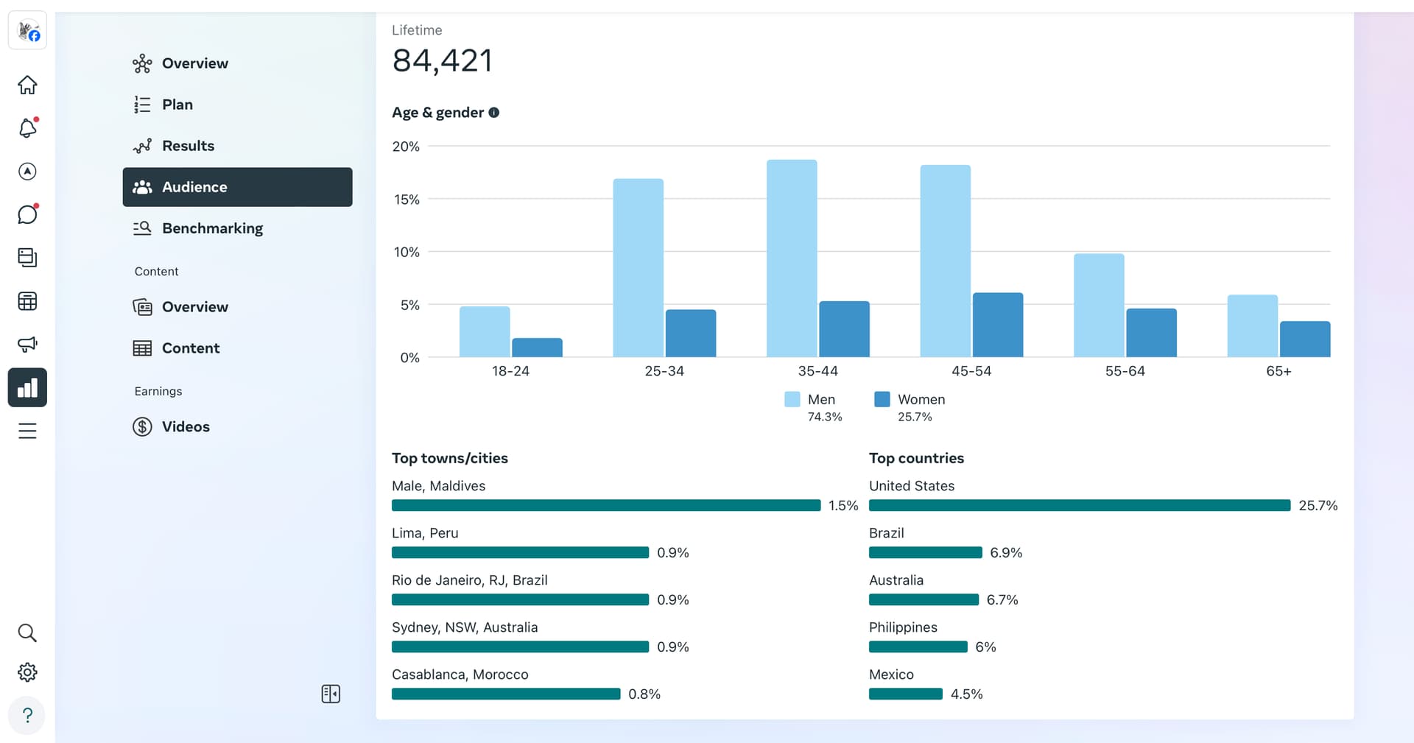
Task: Go to the Plan section
Action: (177, 105)
